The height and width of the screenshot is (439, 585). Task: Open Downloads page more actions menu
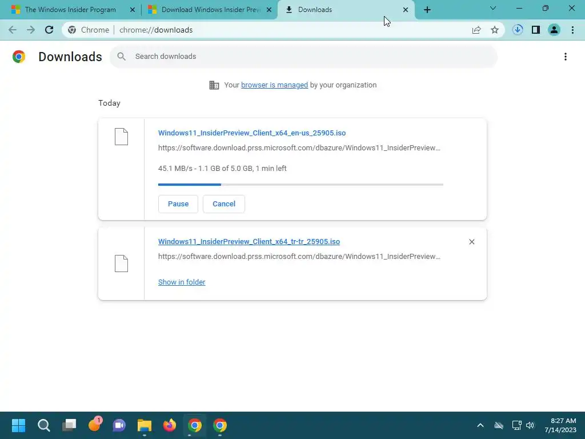(566, 57)
